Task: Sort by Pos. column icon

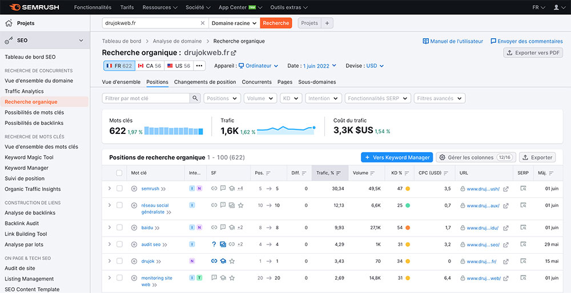Action: (x=268, y=173)
